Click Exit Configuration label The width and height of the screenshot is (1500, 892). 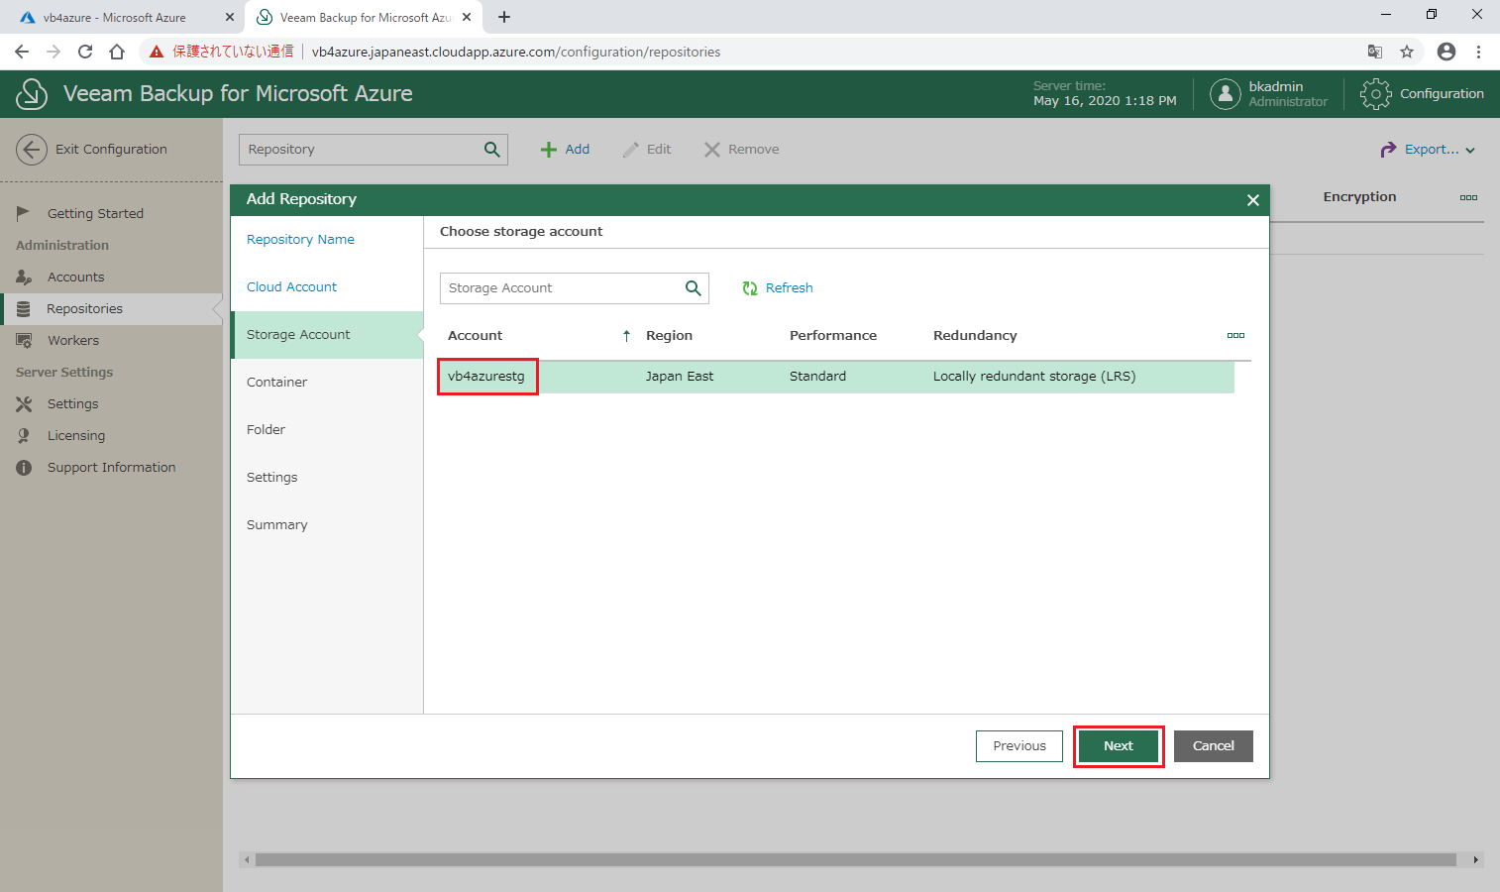pos(111,150)
